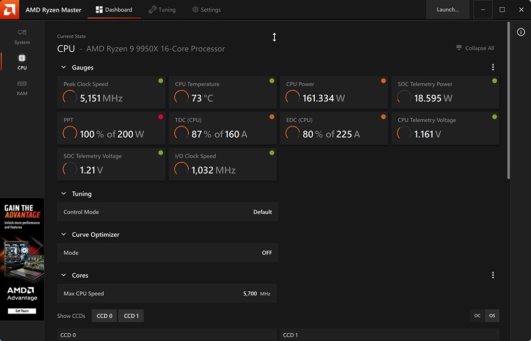Click the EDC (CPU) gauge dial

[292, 133]
